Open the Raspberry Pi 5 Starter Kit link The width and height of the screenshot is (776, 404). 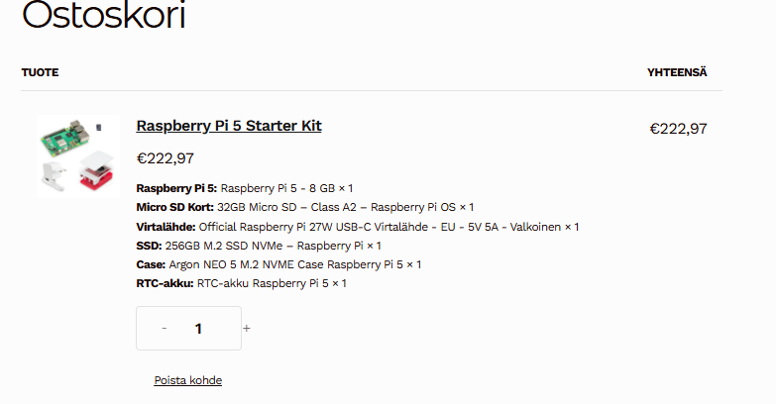229,126
